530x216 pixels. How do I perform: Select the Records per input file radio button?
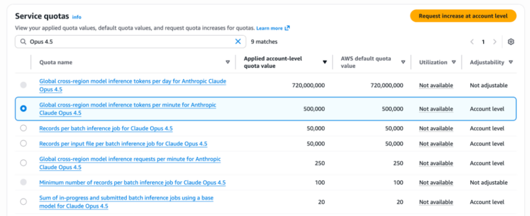click(23, 144)
